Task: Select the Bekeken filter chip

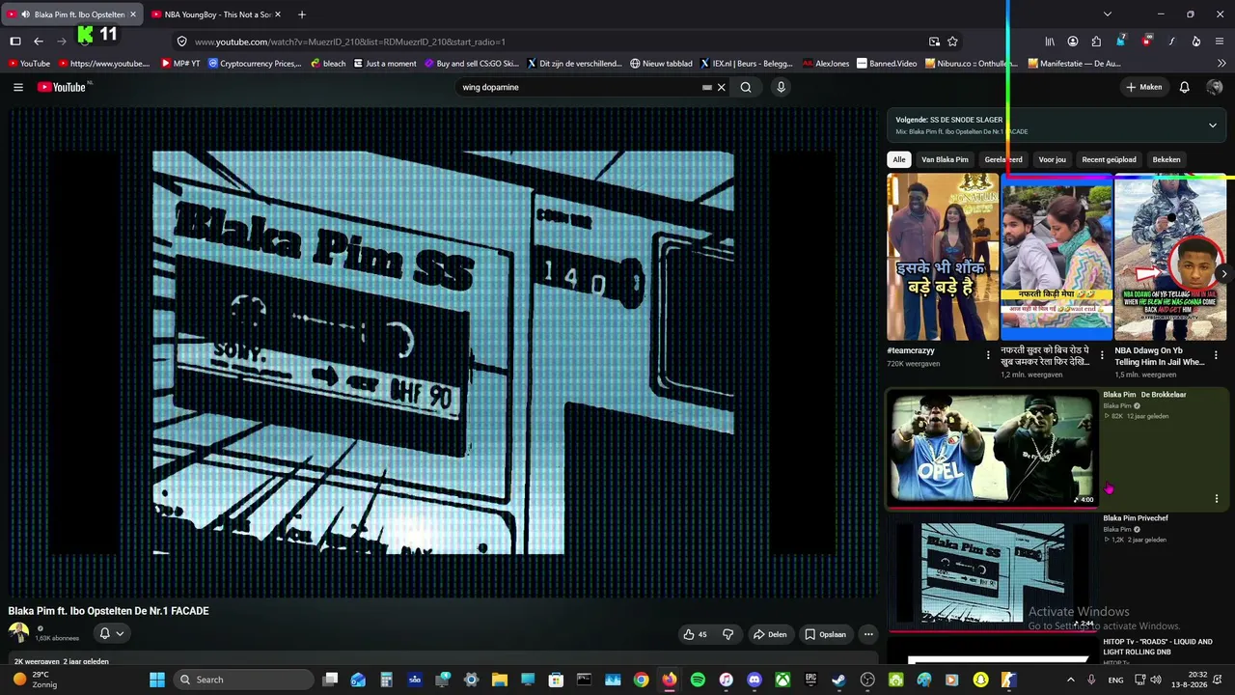Action: pos(1166,159)
